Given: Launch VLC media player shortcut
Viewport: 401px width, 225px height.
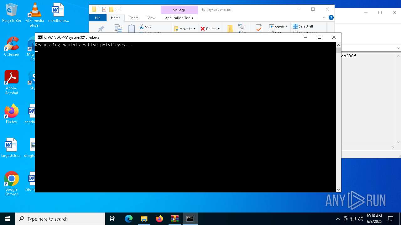Looking at the screenshot, I should point(35,14).
